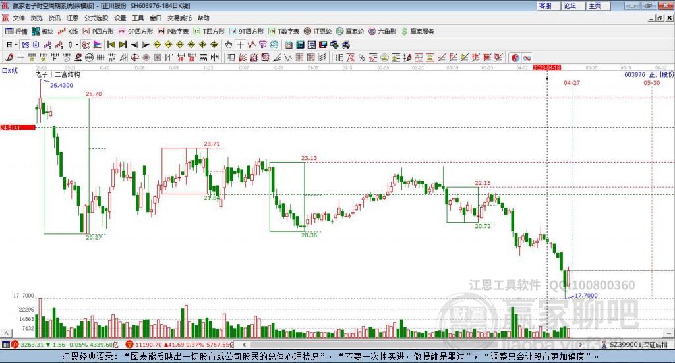Viewport: 675px width, 363px height.
Task: Open the 浏览 menu
Action: click(x=37, y=18)
